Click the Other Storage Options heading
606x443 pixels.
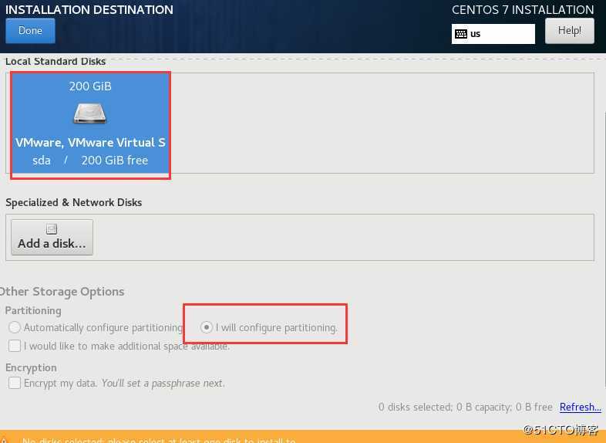click(62, 291)
